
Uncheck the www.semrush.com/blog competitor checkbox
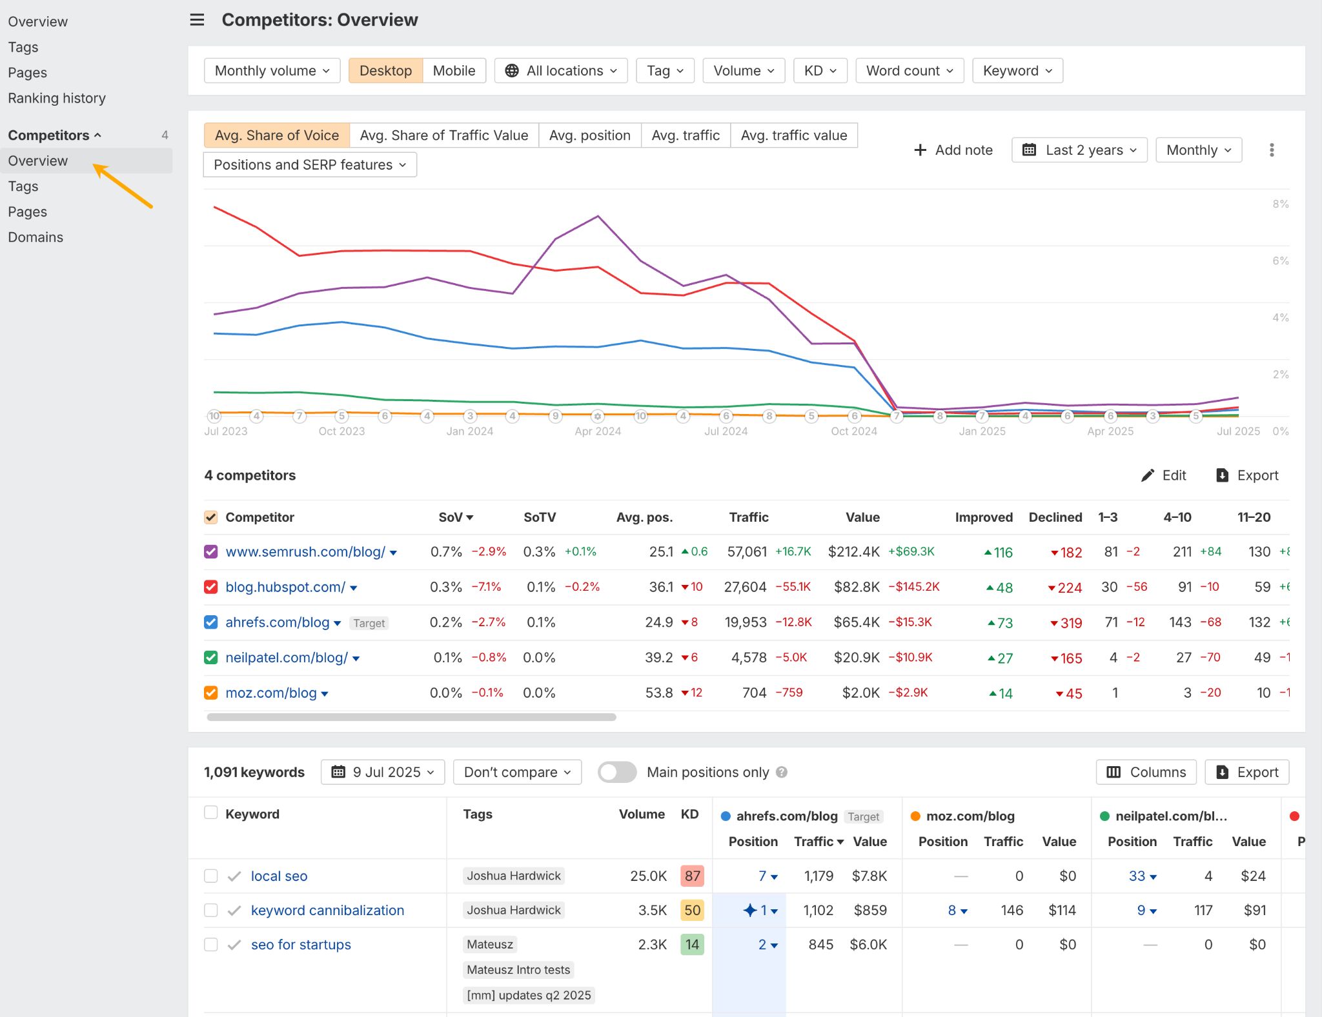210,551
